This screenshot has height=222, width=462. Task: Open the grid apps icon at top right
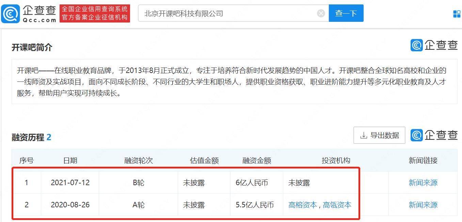coord(457,14)
